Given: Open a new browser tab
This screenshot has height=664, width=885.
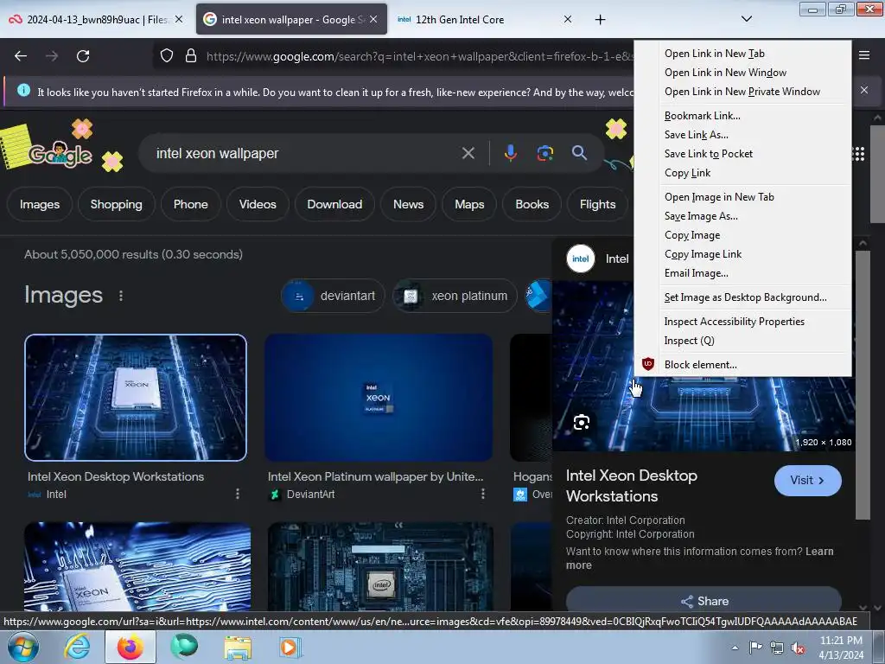Looking at the screenshot, I should pos(600,20).
